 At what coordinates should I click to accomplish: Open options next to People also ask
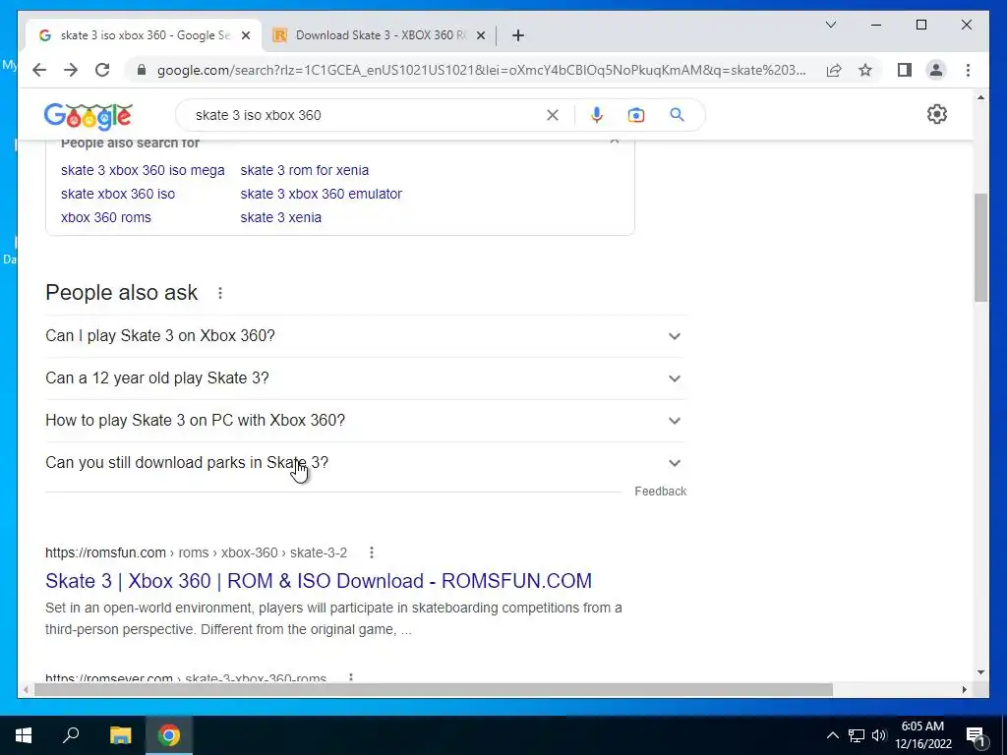pyautogui.click(x=220, y=293)
